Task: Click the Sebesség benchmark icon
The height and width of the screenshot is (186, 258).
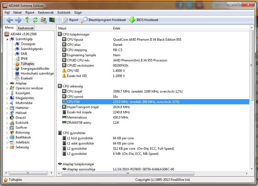Action: [x=12, y=147]
